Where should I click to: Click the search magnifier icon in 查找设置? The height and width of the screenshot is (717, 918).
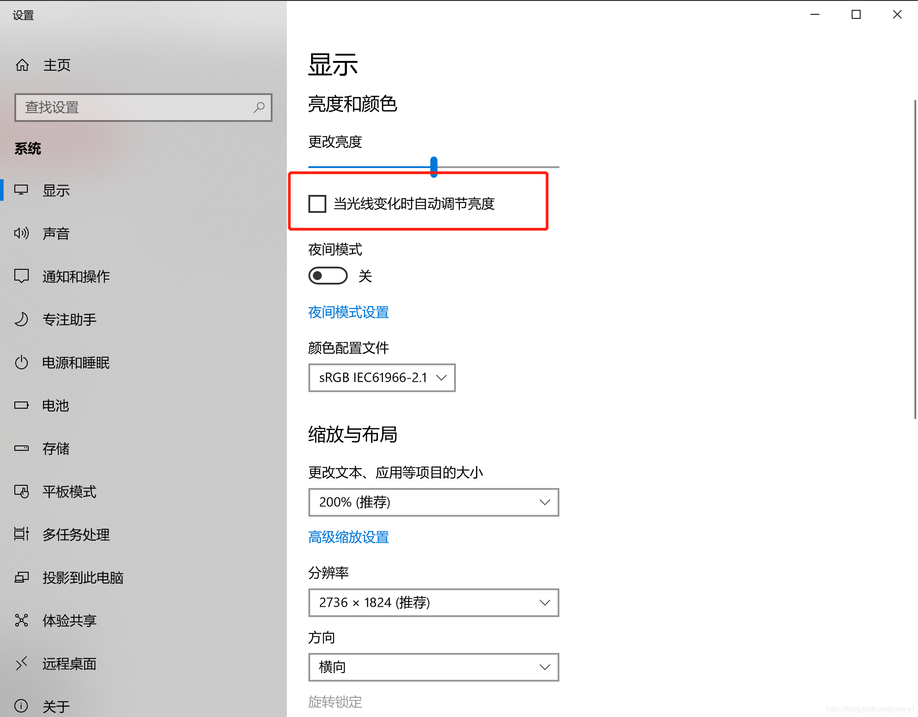[x=259, y=107]
